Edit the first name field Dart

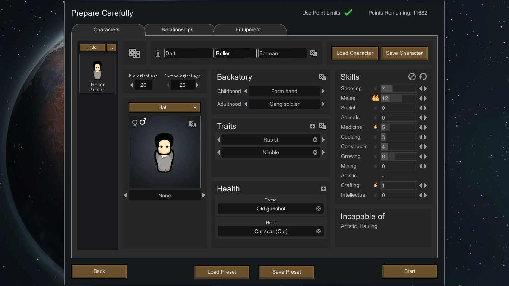[189, 53]
